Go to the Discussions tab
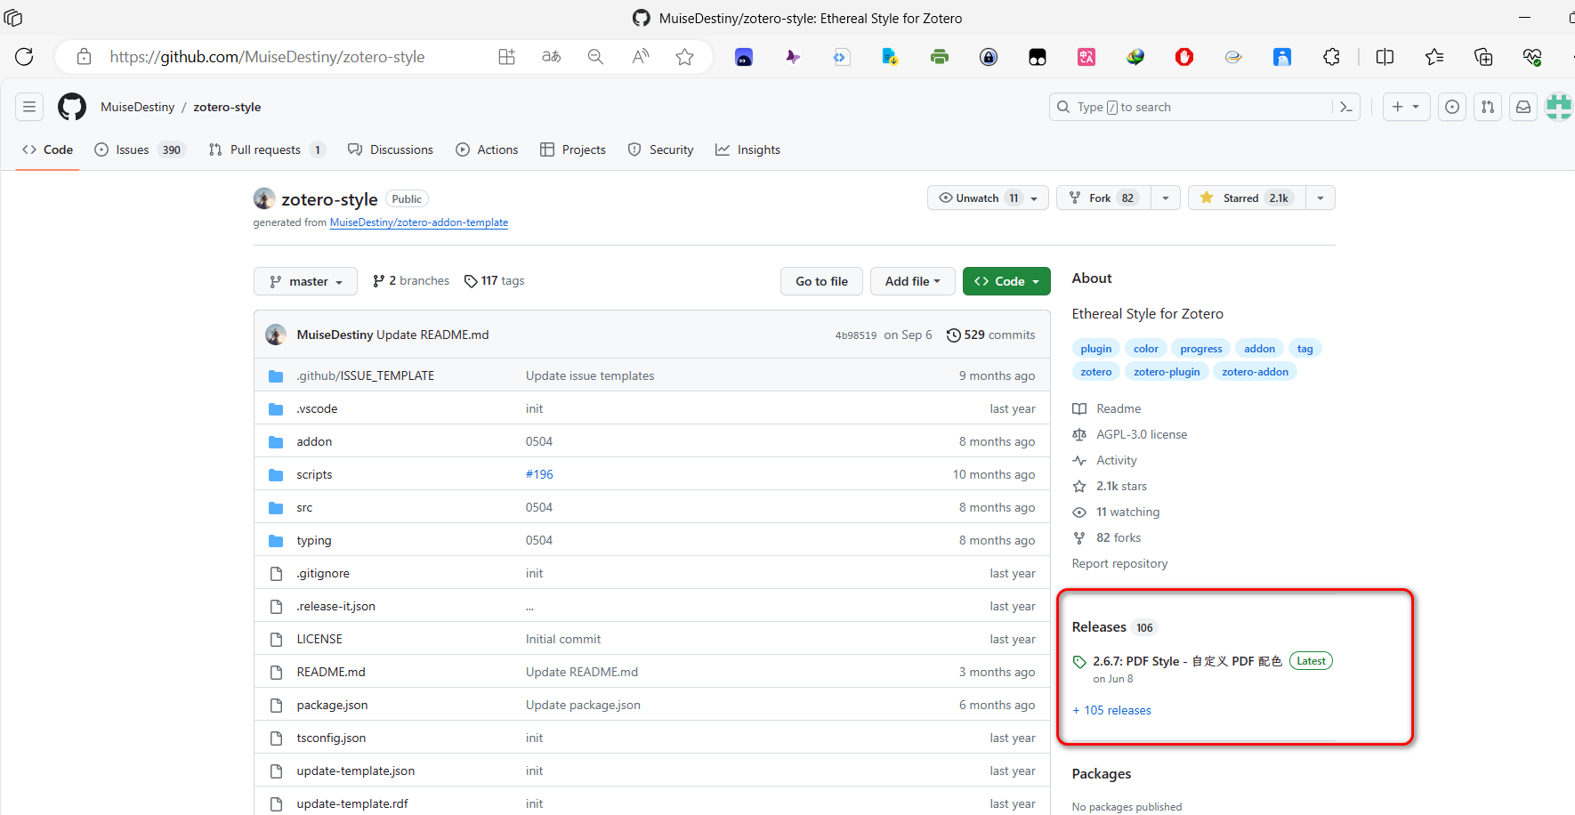Viewport: 1575px width, 815px height. coord(391,149)
